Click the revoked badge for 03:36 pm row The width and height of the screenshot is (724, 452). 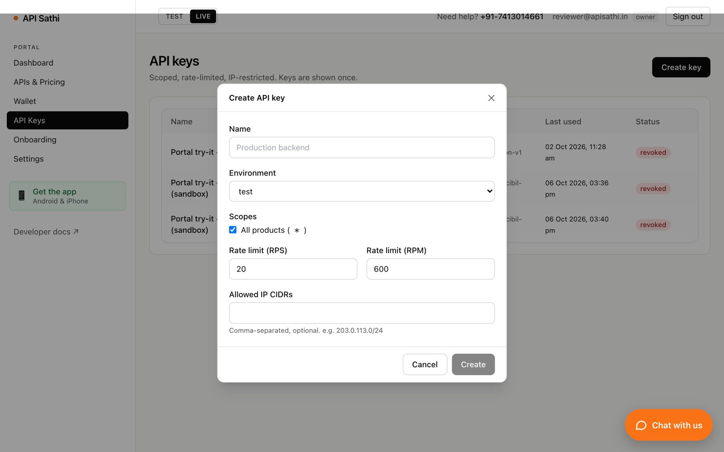tap(653, 188)
